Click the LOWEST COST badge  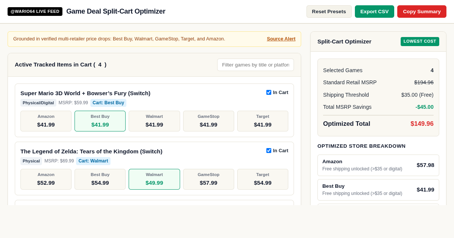[x=420, y=42]
